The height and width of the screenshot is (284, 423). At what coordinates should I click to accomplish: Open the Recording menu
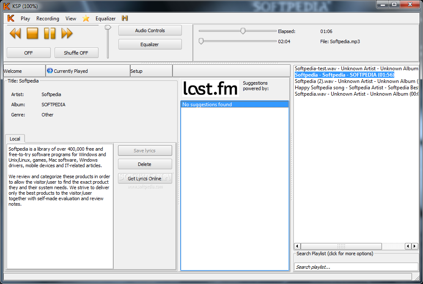point(48,18)
